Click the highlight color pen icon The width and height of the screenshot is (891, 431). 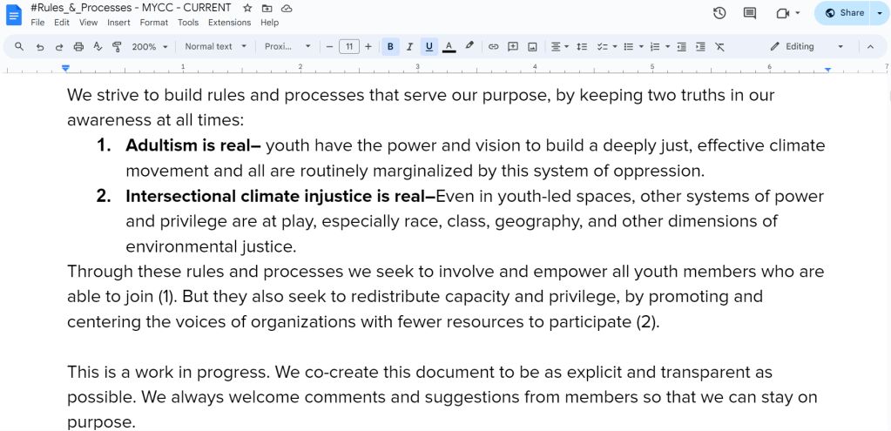(x=469, y=47)
